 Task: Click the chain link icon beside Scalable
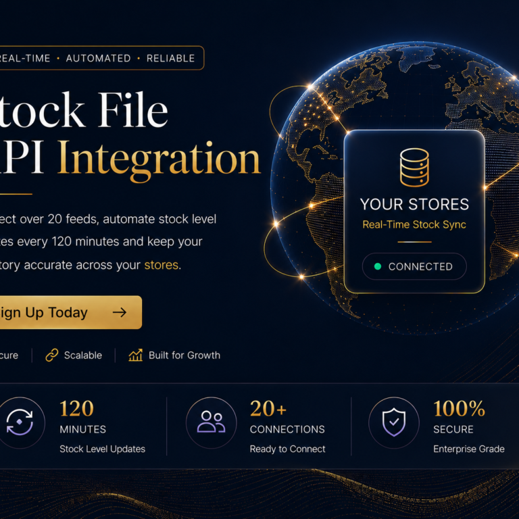(52, 355)
